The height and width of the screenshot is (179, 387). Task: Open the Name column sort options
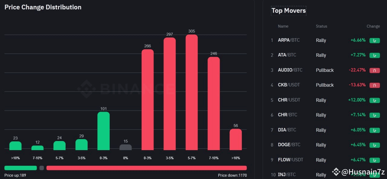pos(283,26)
